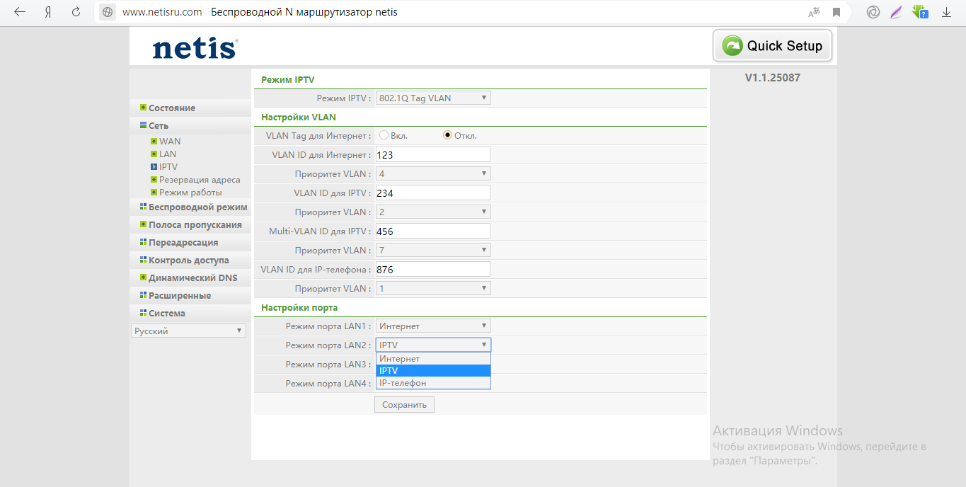The image size is (966, 487).
Task: Click the Настройки порта heading
Action: (x=299, y=307)
